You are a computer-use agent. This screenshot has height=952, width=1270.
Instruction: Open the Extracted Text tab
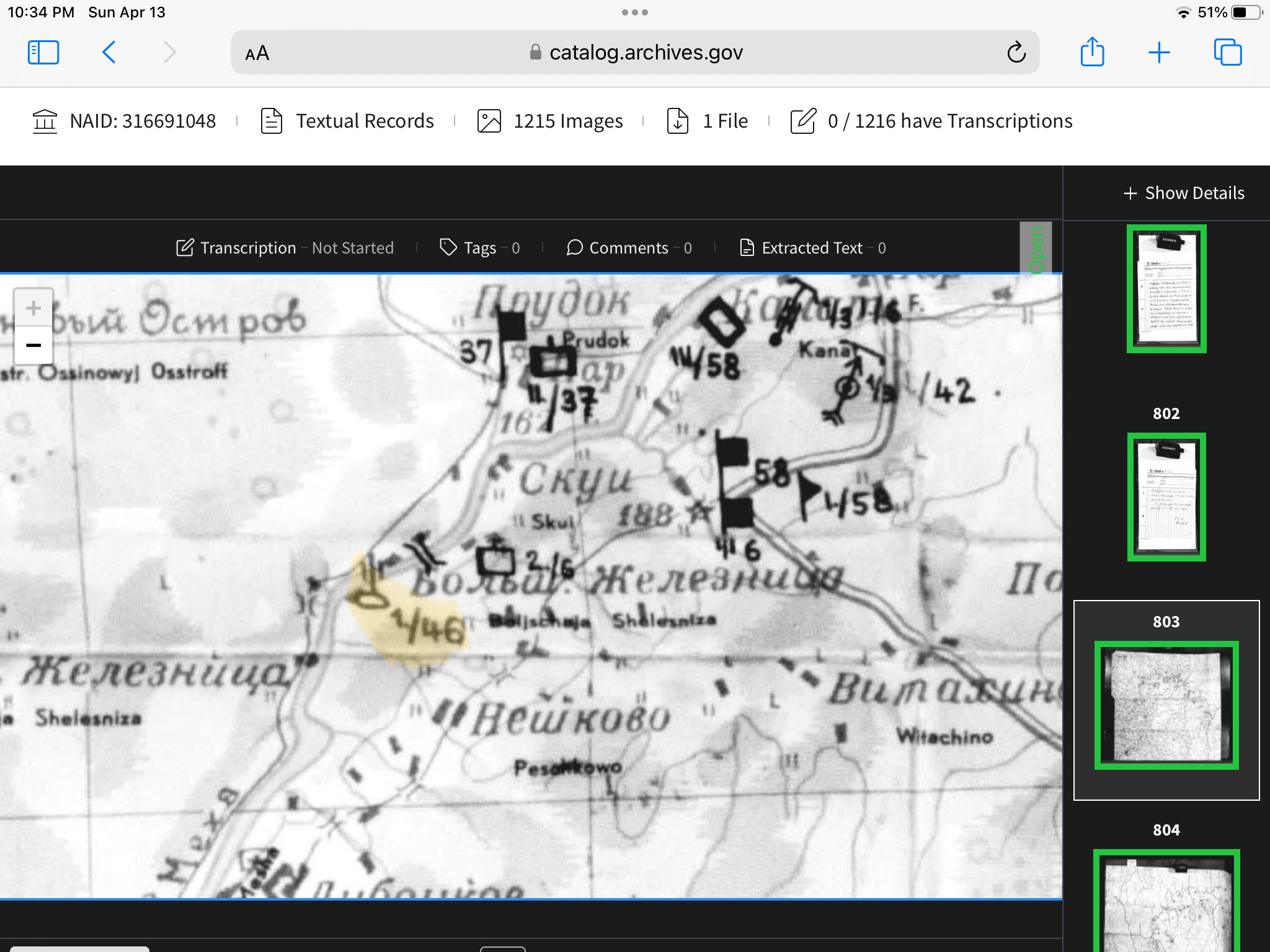pyautogui.click(x=812, y=248)
